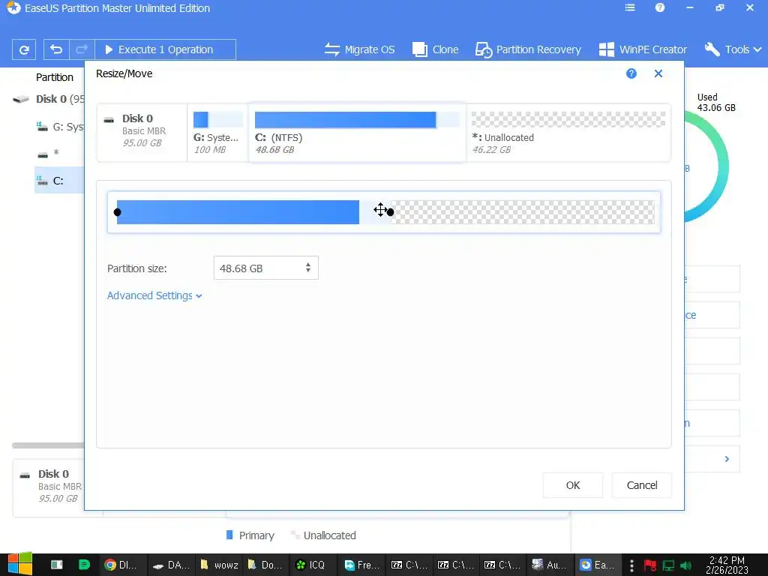This screenshot has height=576, width=768.
Task: Expand the Tools dropdown menu
Action: click(x=733, y=49)
